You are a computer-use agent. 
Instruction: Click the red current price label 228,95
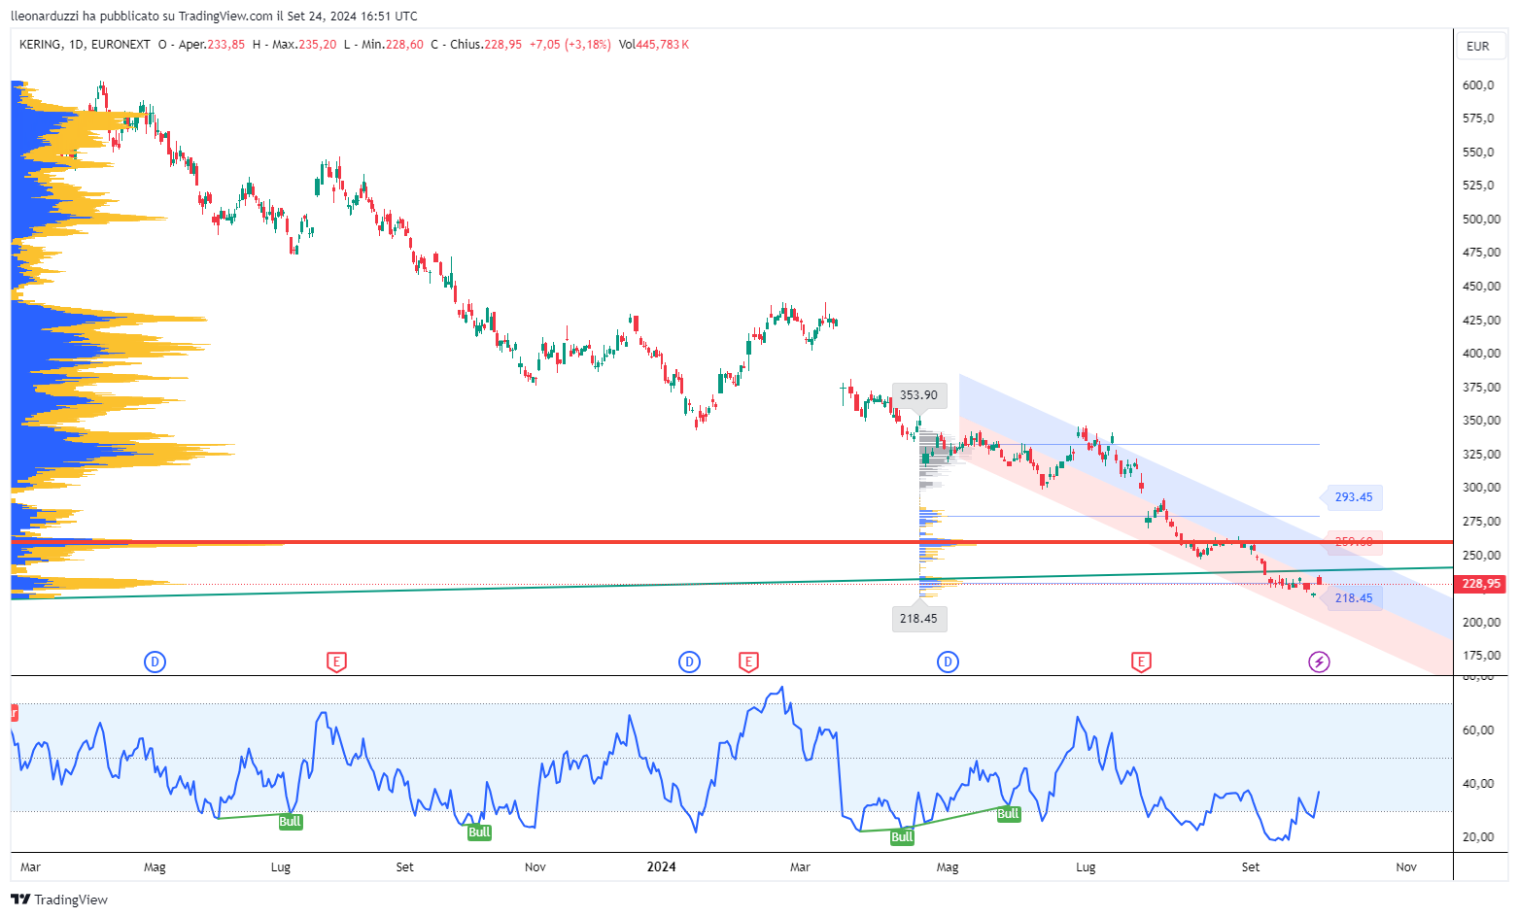click(1482, 584)
